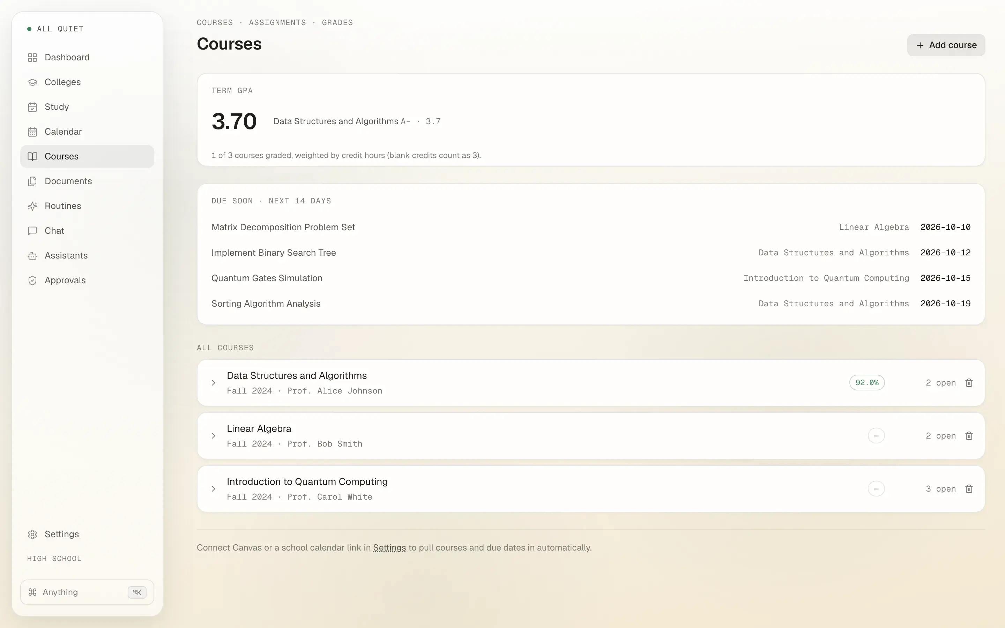Delete the Linear Algebra course via trash icon

[x=969, y=436]
